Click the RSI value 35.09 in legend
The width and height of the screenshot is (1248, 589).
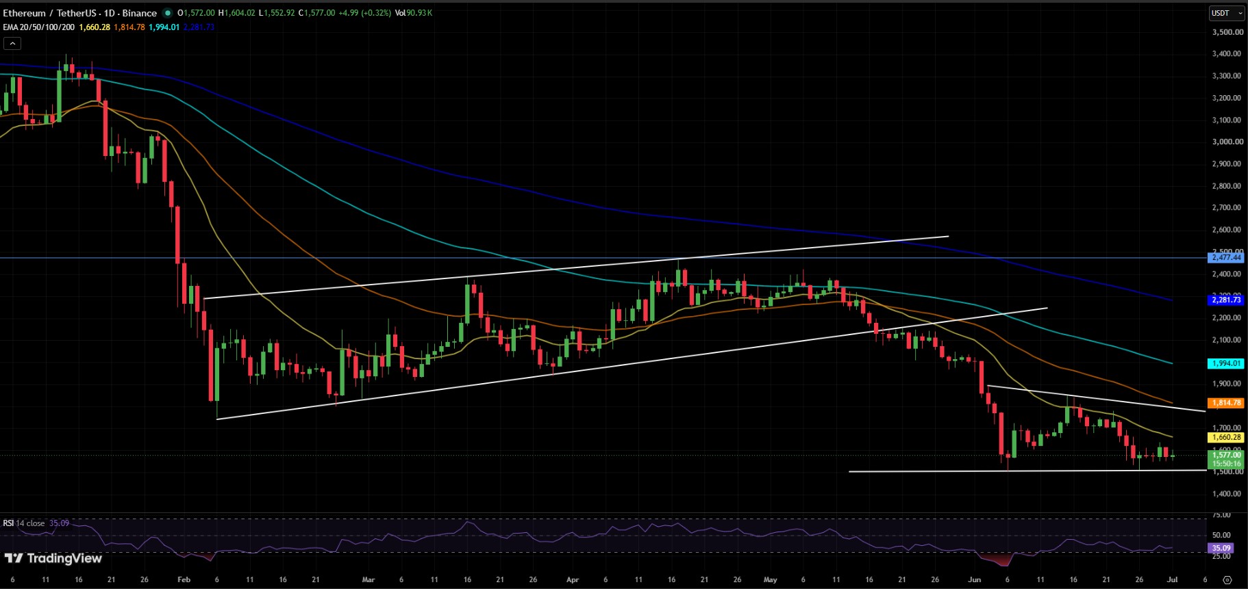click(x=59, y=523)
